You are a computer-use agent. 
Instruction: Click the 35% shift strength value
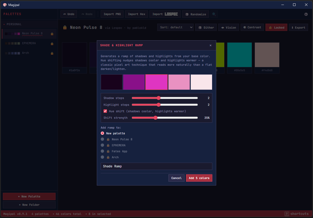(x=207, y=118)
